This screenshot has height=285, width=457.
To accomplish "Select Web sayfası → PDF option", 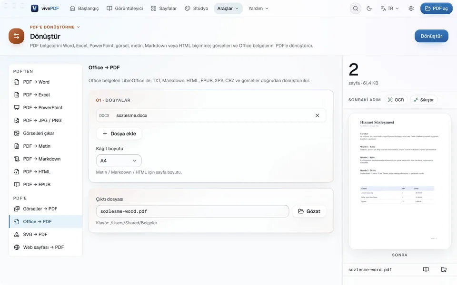I will click(x=46, y=247).
